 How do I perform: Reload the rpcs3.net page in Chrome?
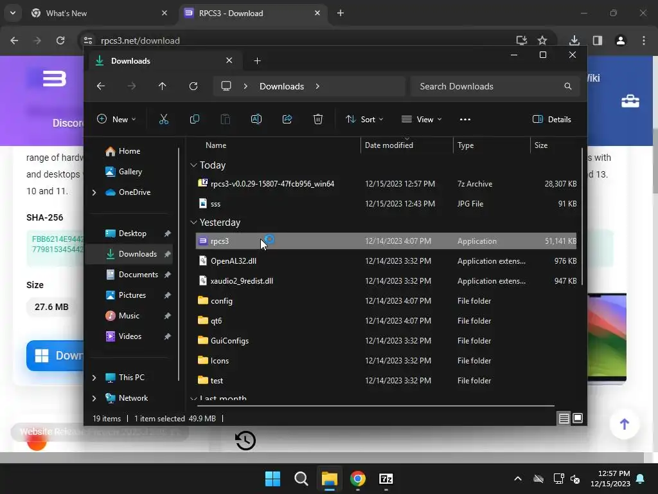click(x=60, y=41)
